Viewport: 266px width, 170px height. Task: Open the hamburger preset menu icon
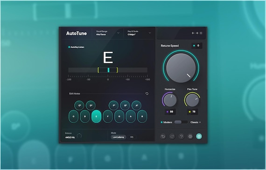201,33
